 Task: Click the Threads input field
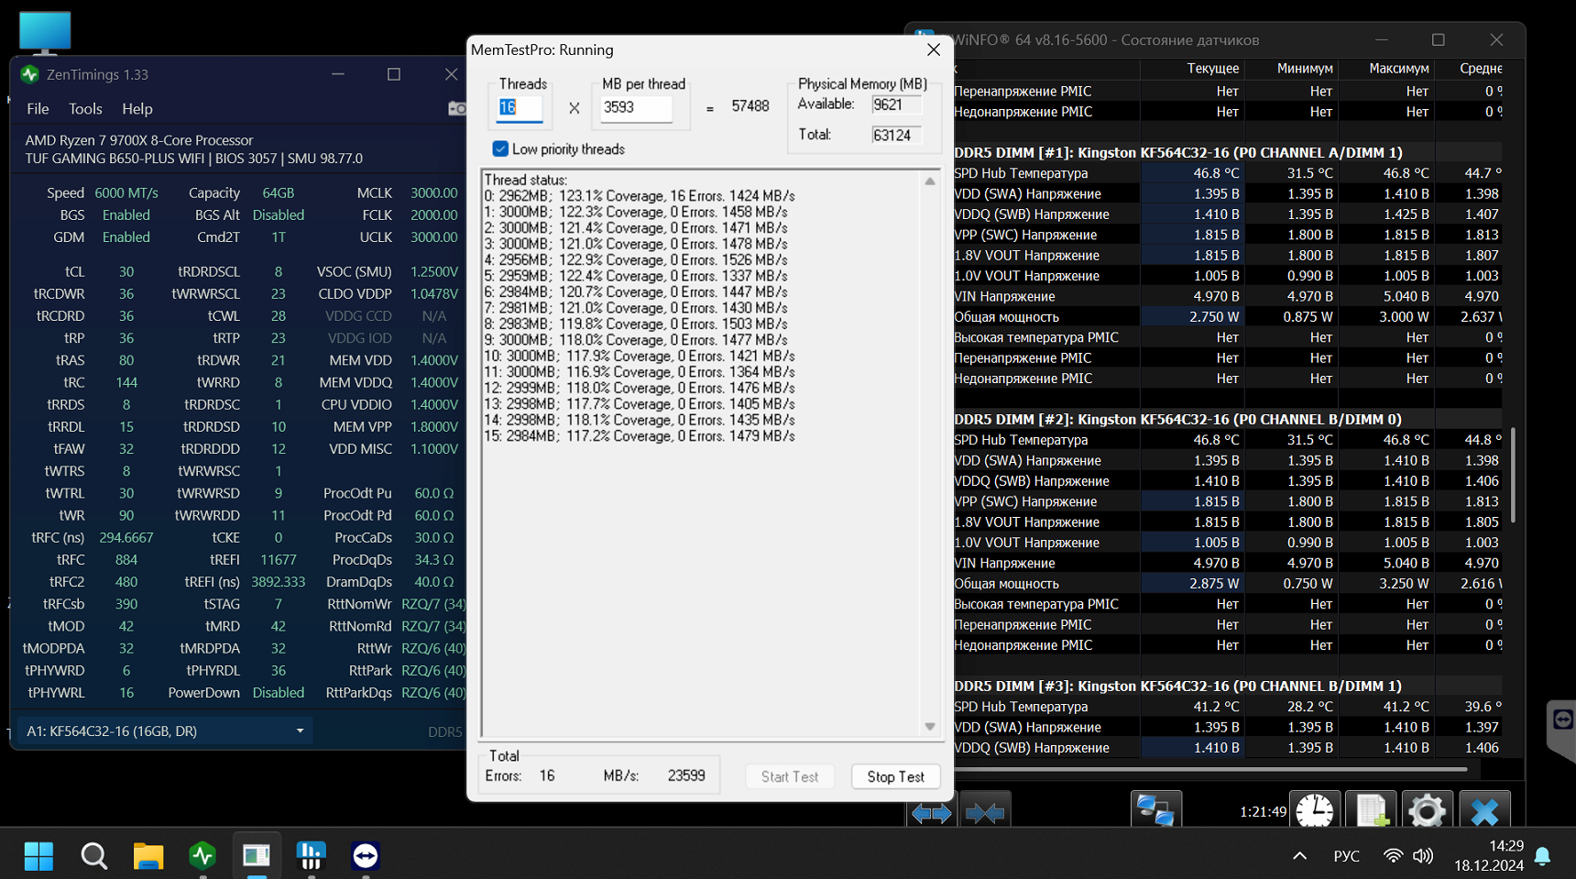(x=520, y=108)
